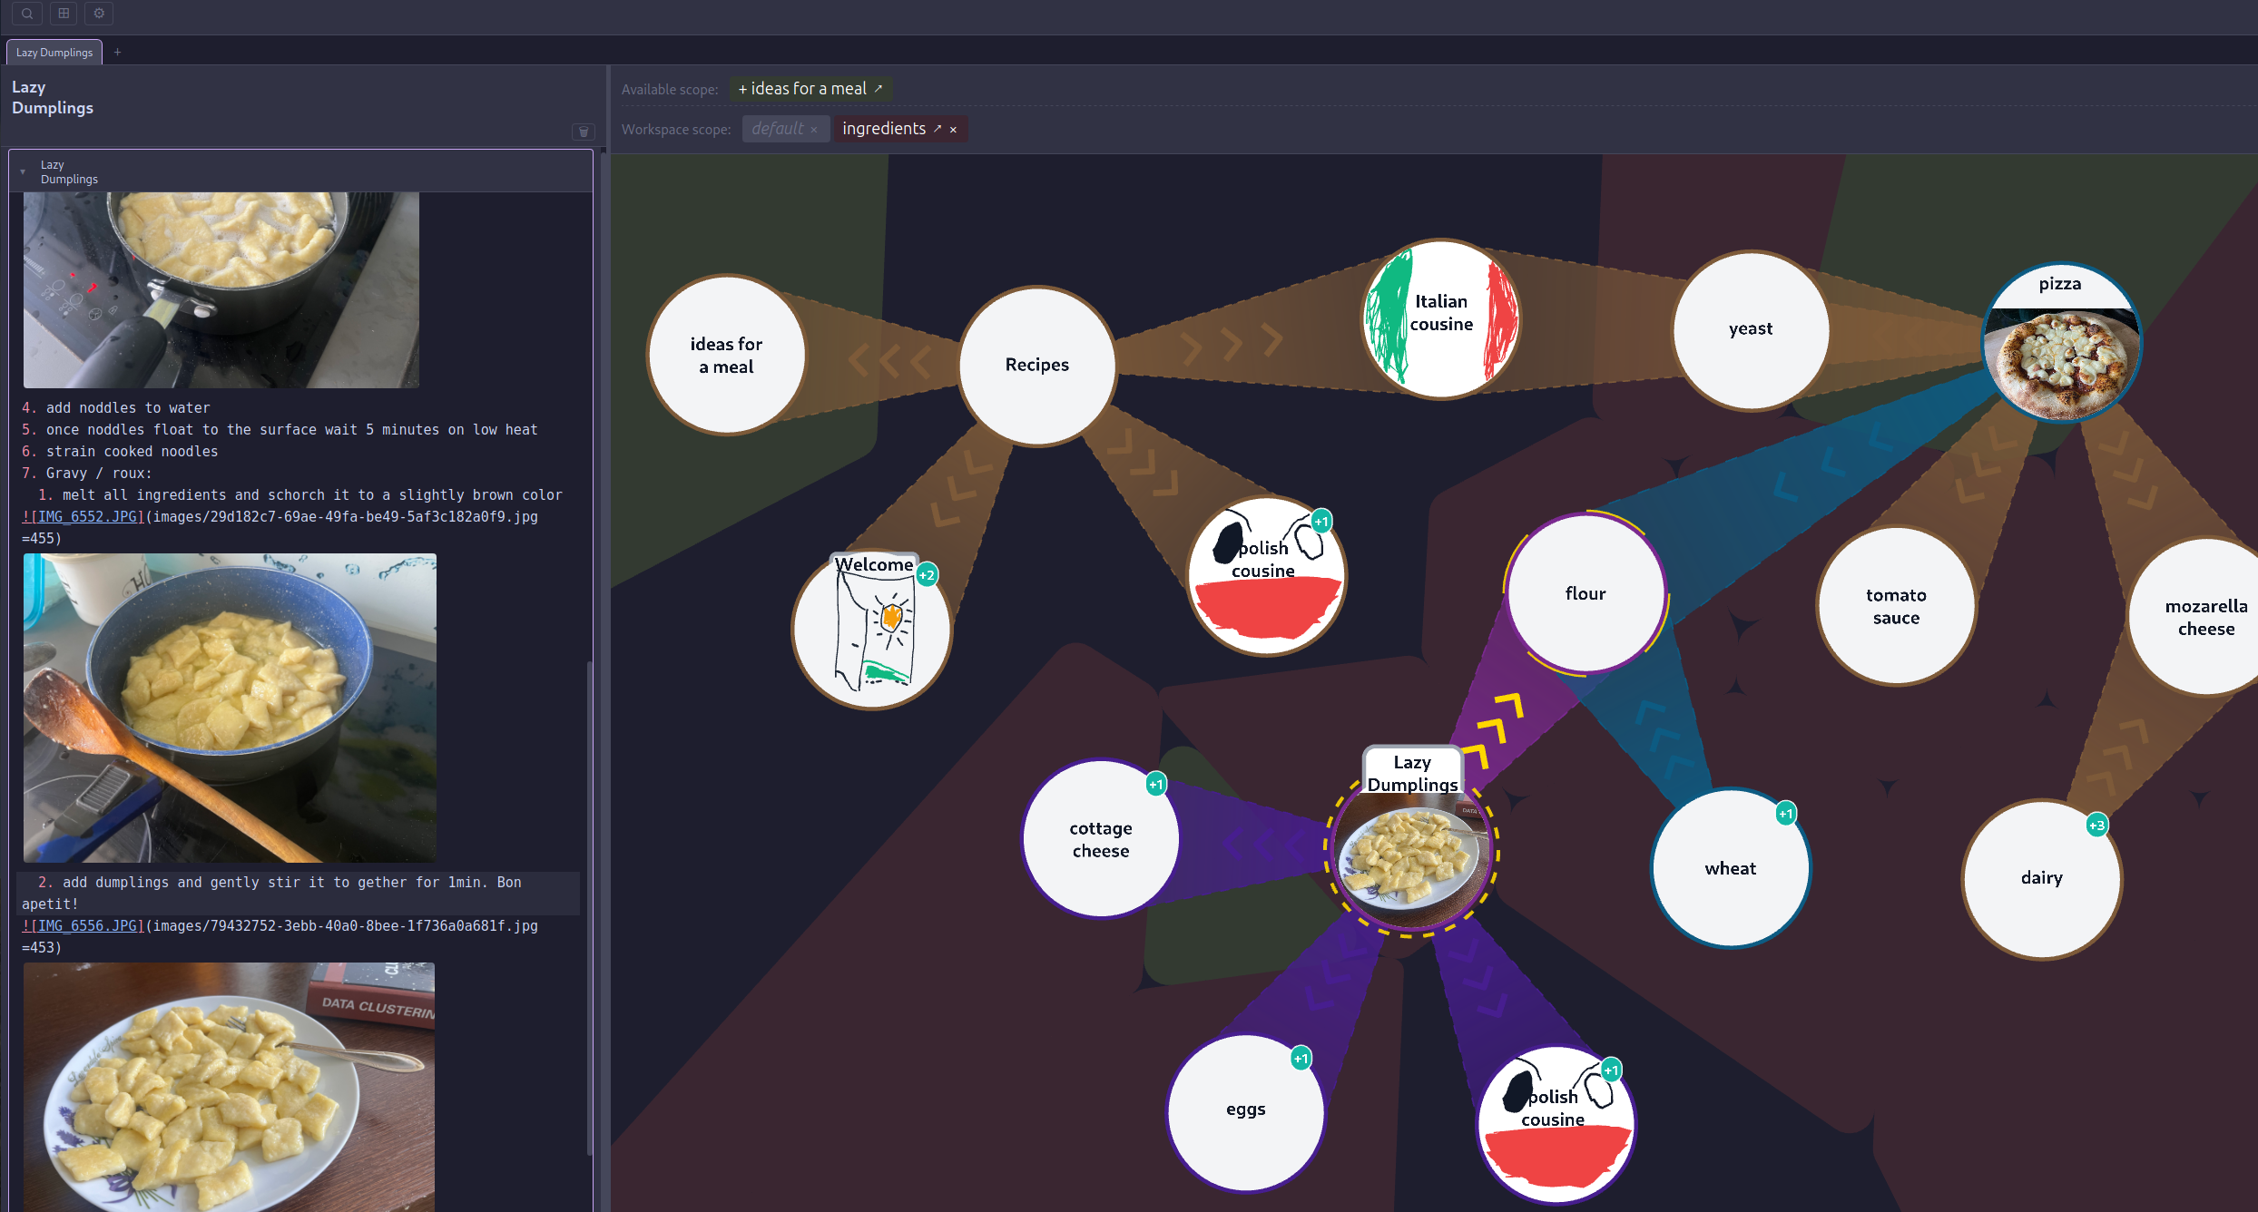Select the Welcome node
This screenshot has width=2258, height=1212.
coord(872,629)
